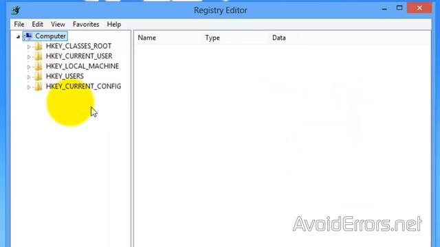
Task: Select the Computer label in the tree
Action: 50,36
